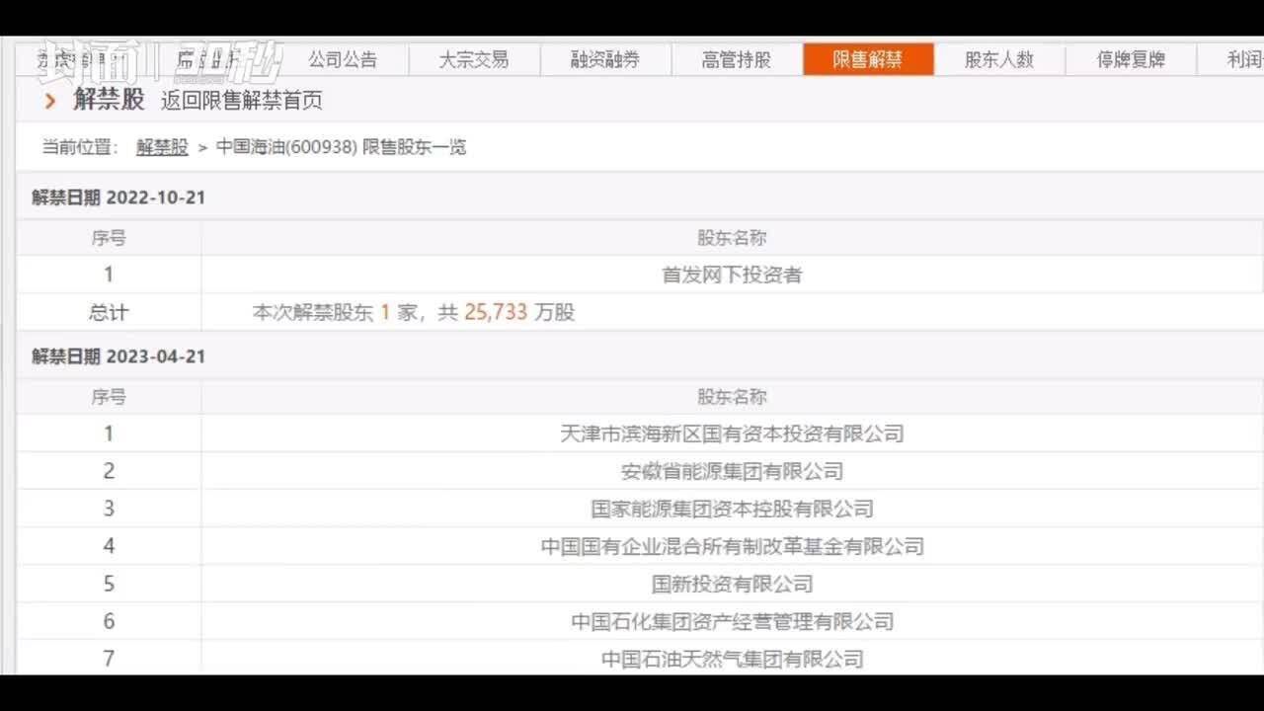Screen dimensions: 1264x711
Task: Click 序号 header in 2022-10-21 table
Action: (109, 238)
